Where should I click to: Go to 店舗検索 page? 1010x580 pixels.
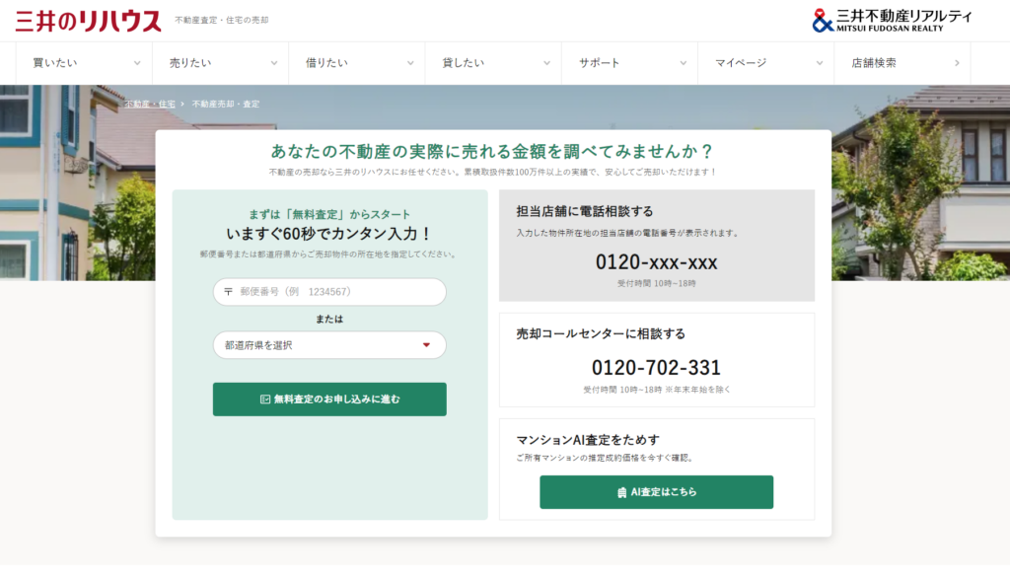coord(902,63)
